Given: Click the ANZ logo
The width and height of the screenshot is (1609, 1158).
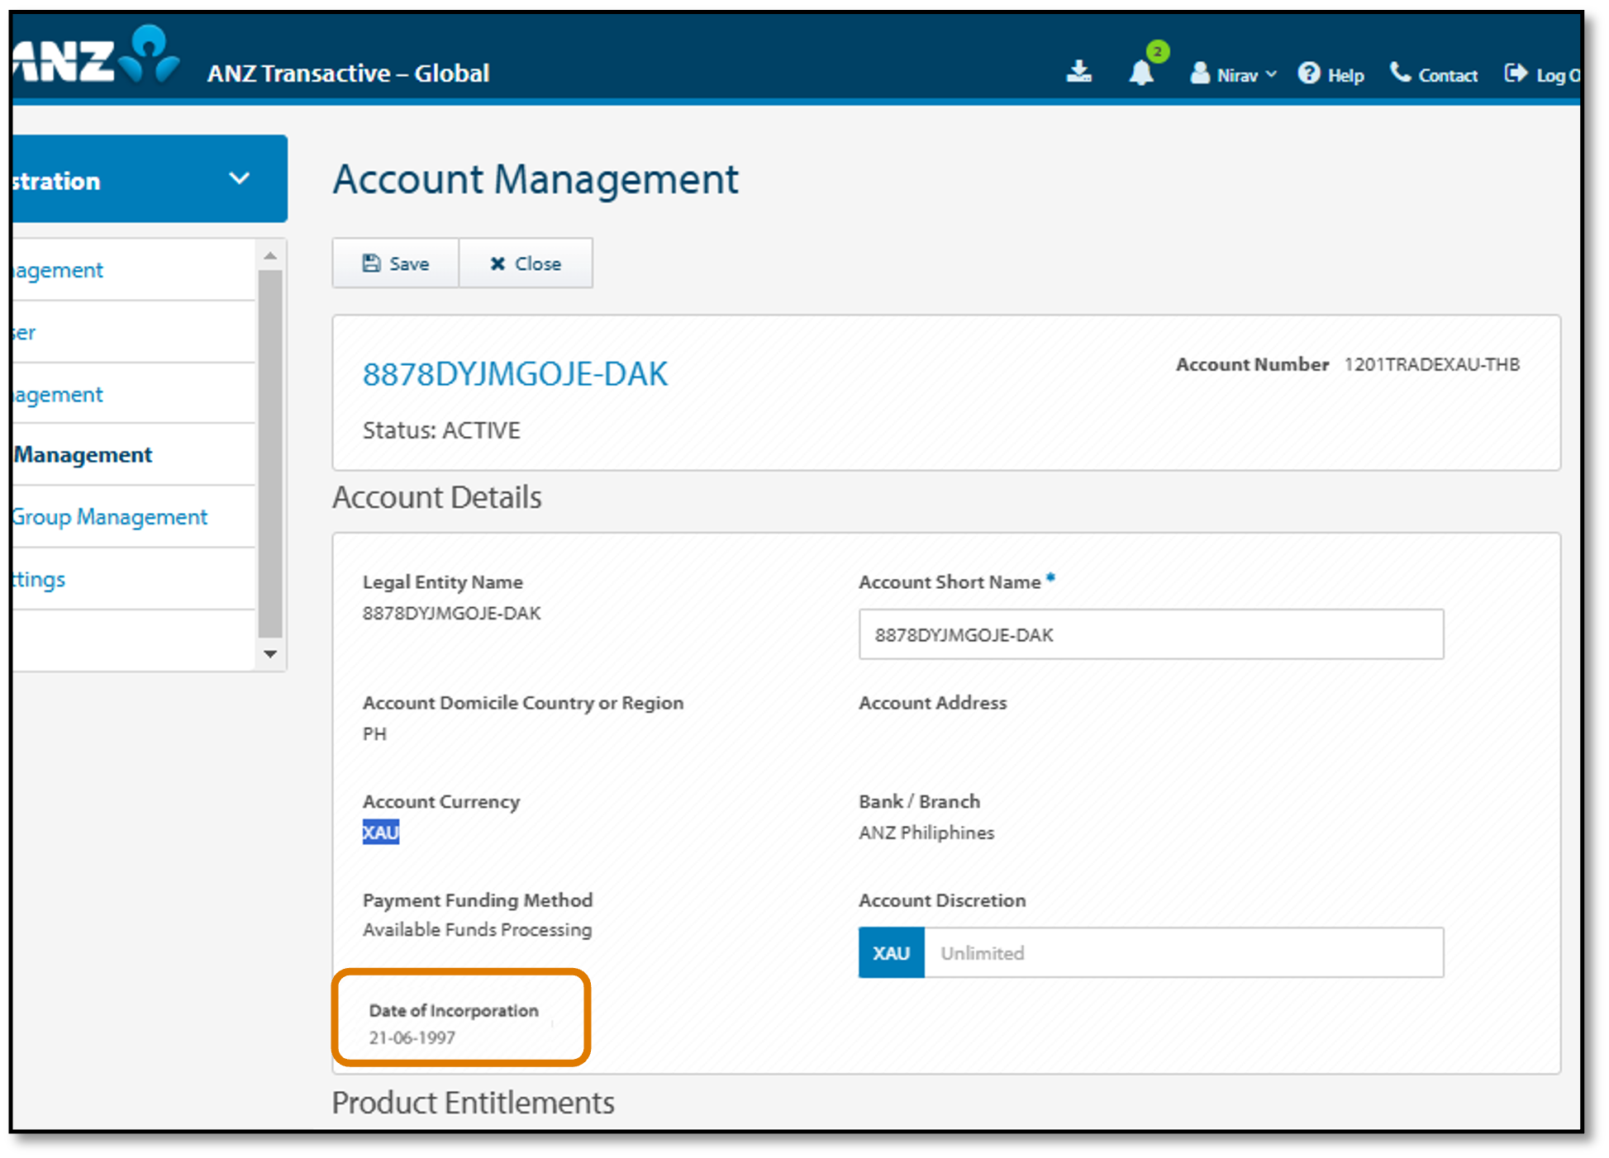Looking at the screenshot, I should point(95,58).
